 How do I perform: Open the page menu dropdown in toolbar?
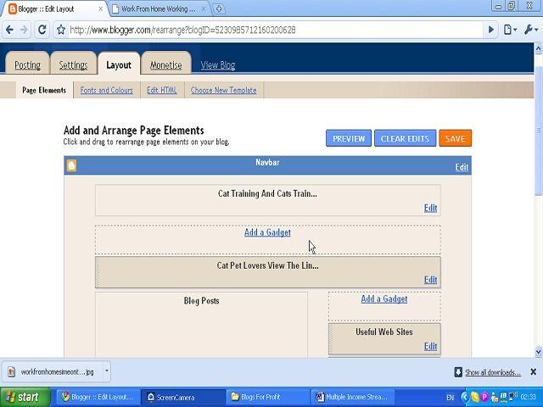[510, 30]
